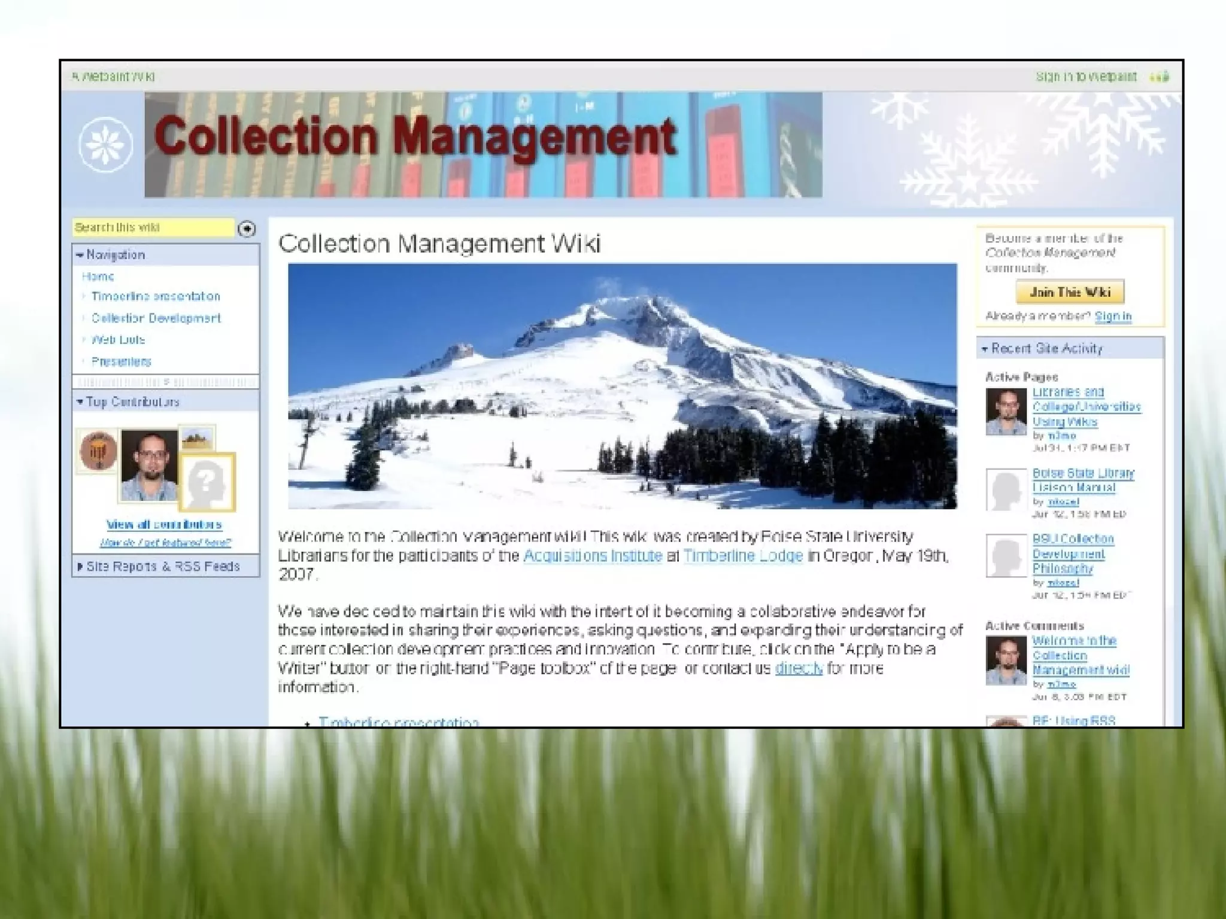Click the Wetpaint icon next to sign in
Image resolution: width=1226 pixels, height=919 pixels.
1160,77
